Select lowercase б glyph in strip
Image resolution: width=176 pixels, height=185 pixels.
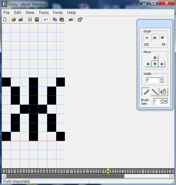(x=96, y=171)
